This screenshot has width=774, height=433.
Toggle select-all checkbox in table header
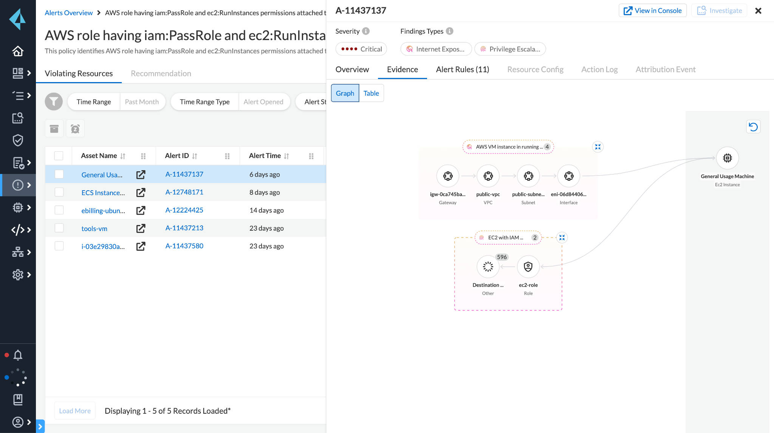(59, 156)
